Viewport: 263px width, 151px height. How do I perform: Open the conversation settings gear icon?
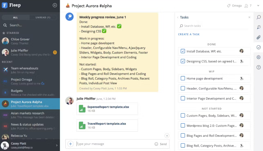[x=258, y=57]
